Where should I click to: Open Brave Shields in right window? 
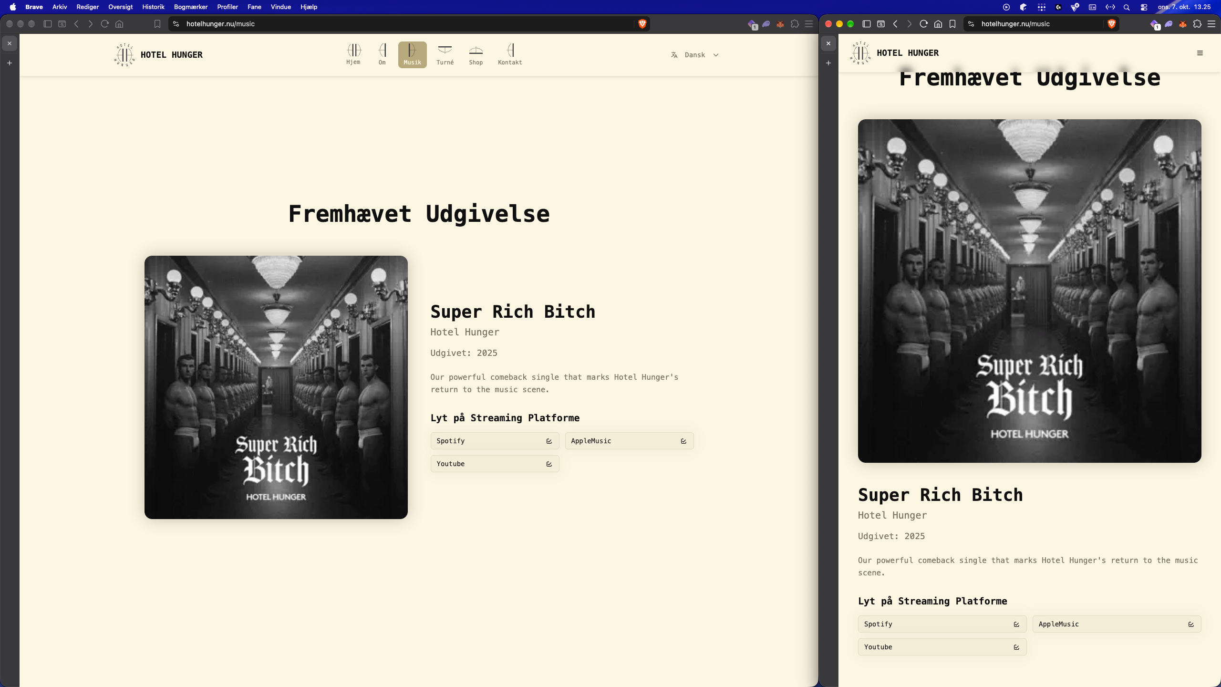(1112, 24)
